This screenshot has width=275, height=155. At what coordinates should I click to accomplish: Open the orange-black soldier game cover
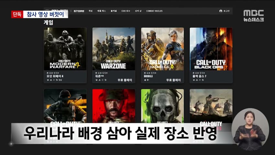pos(65,106)
